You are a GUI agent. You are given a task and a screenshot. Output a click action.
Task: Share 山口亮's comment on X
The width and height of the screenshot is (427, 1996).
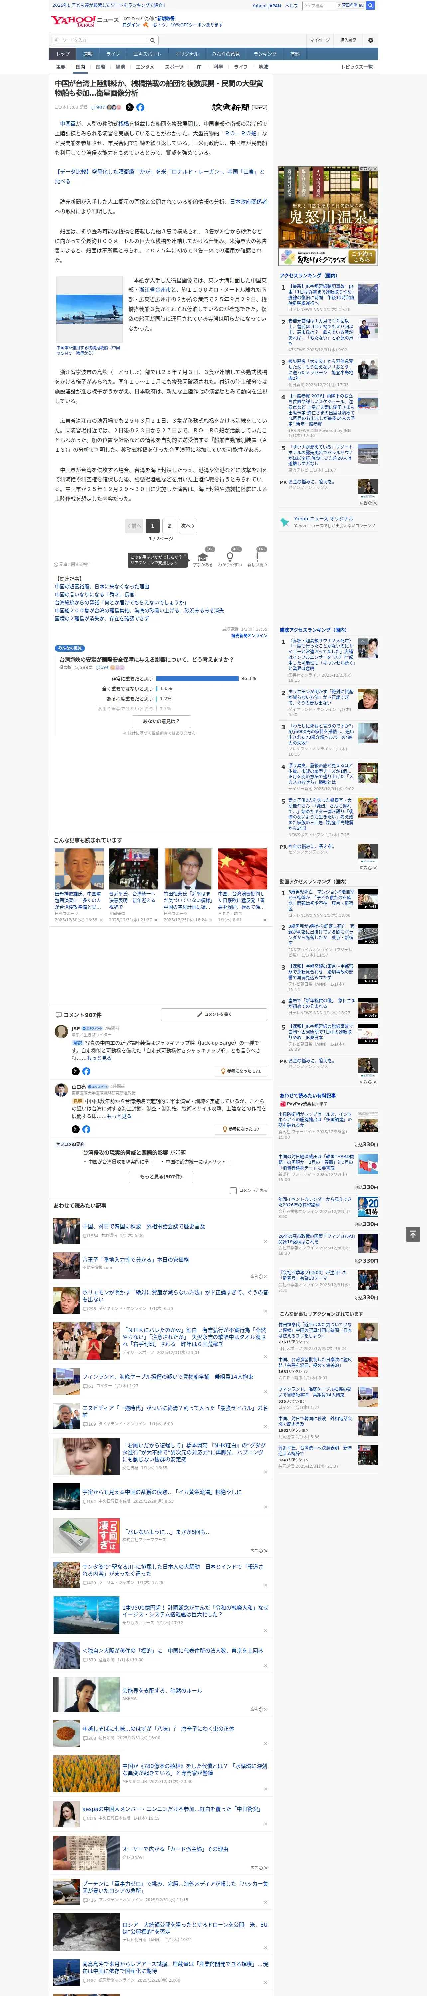76,1129
